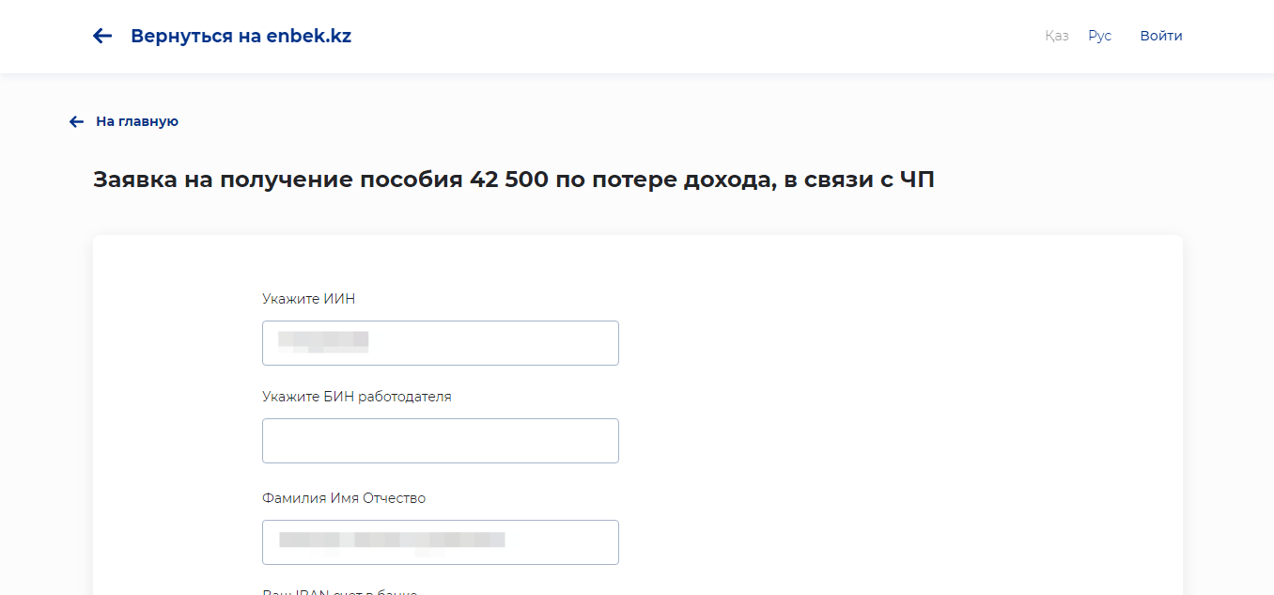Click empty space in white form card
The image size is (1274, 595).
(x=893, y=423)
